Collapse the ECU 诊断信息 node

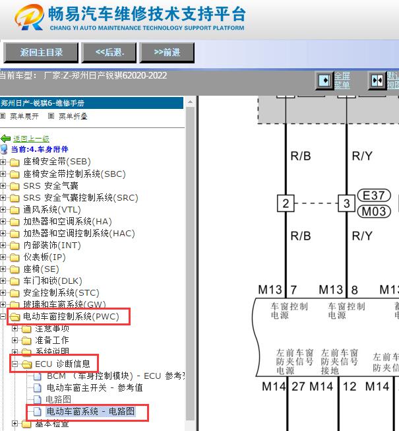pyautogui.click(x=15, y=364)
